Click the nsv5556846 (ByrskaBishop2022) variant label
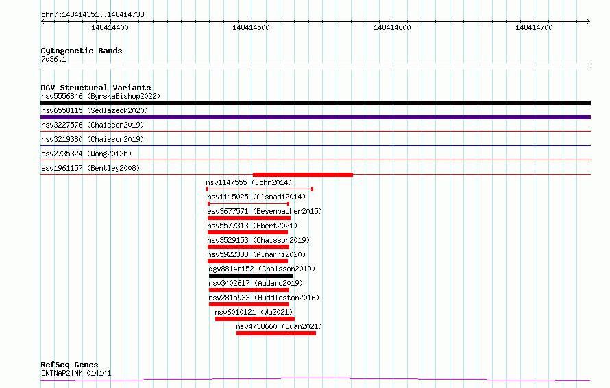Screen dimensions: 610x388 (95, 96)
